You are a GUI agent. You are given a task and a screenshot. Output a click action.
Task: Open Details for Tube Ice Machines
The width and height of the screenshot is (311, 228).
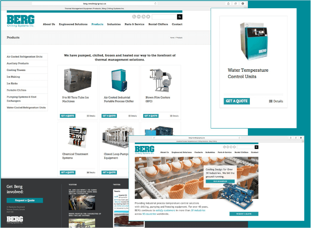point(91,116)
